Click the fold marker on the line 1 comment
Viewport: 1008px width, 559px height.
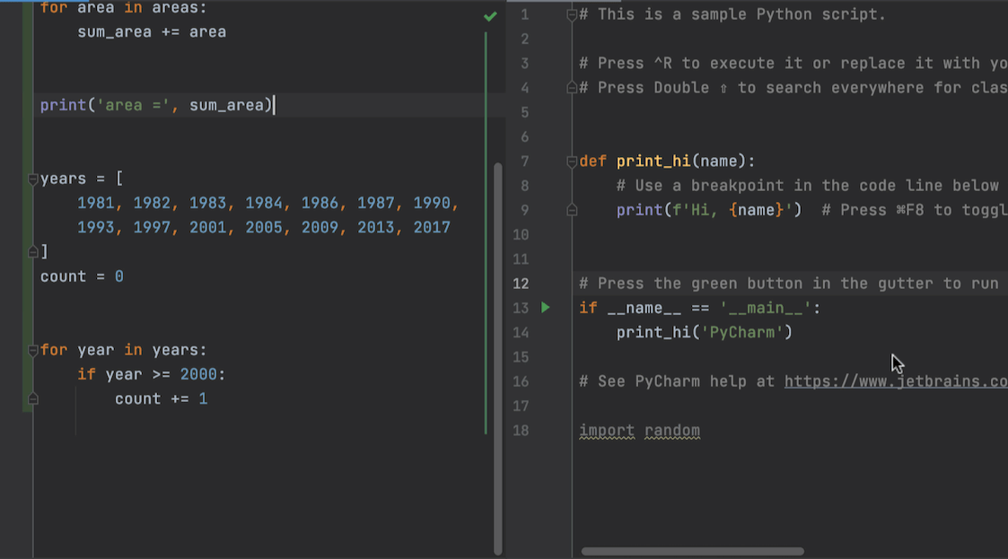571,13
